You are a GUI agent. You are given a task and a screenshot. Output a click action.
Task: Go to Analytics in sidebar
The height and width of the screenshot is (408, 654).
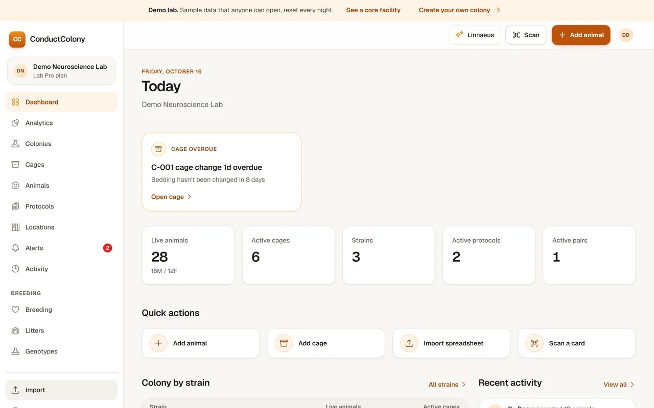(61, 123)
